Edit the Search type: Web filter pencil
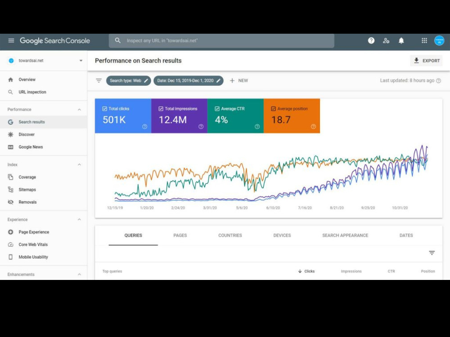Screen dimensions: 450x337 [146, 80]
